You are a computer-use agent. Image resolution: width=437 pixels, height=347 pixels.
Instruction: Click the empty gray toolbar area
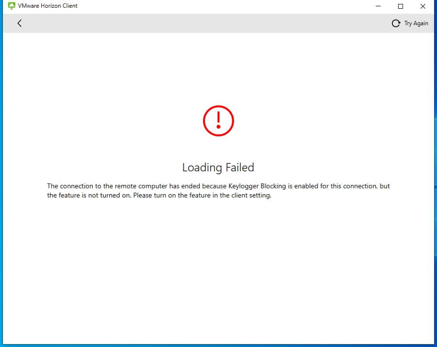(204, 23)
